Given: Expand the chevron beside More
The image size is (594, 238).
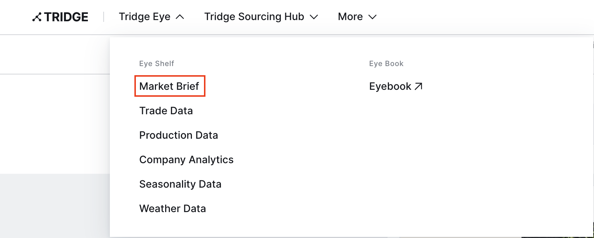Looking at the screenshot, I should [372, 17].
